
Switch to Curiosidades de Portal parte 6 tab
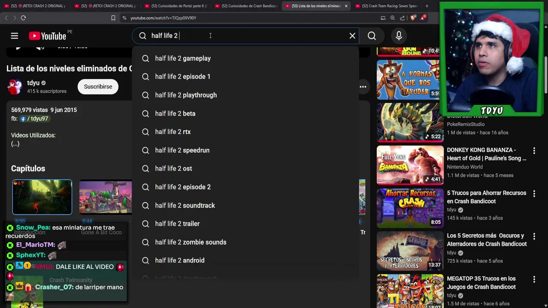[176, 6]
